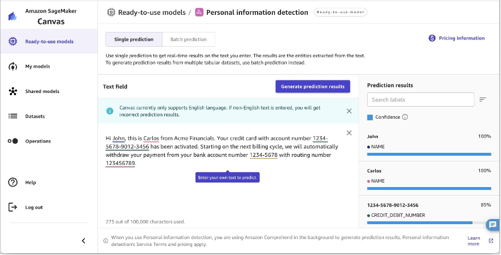Collapse the sidebar with the chevron
This screenshot has height=255, width=501.
(x=83, y=241)
